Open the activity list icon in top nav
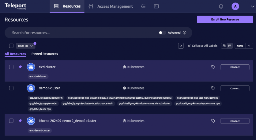Image resolution: width=256 pixels, height=140 pixels. tap(143, 6)
